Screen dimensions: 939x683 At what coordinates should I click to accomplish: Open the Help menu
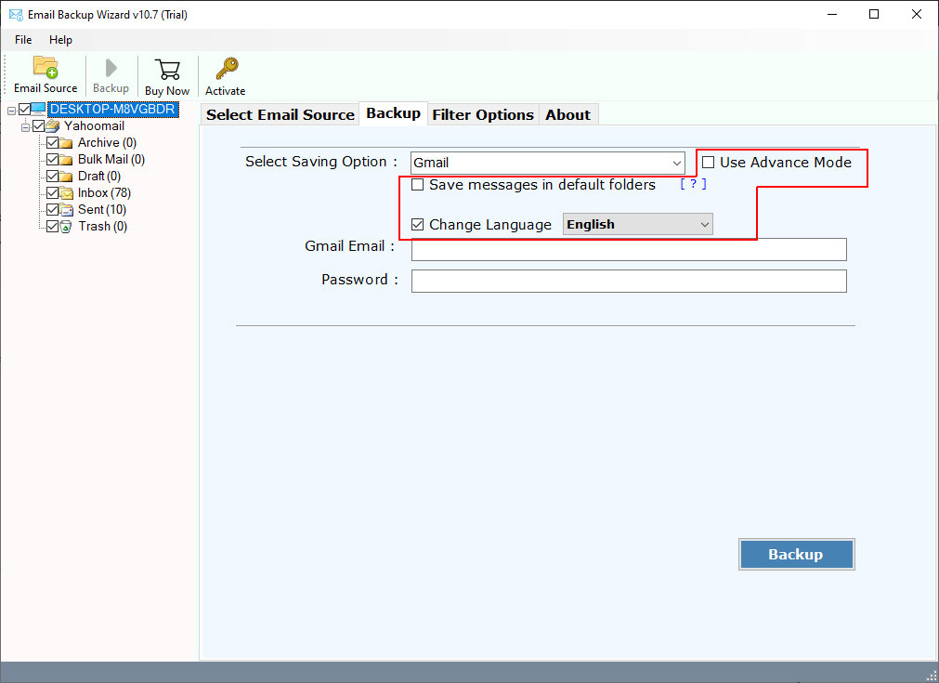point(60,40)
